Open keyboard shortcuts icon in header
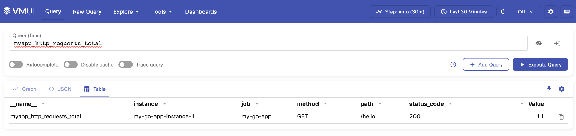The height and width of the screenshot is (136, 576). click(567, 12)
